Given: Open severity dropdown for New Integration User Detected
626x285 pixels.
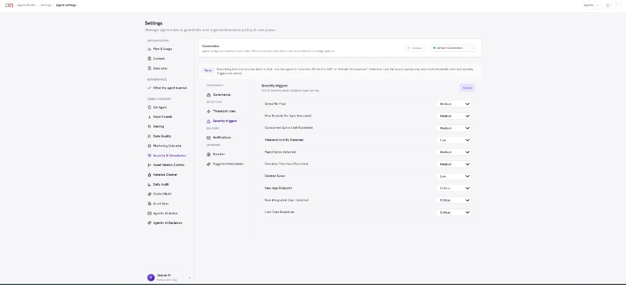Looking at the screenshot, I should pos(454,200).
